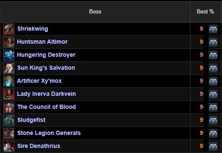The height and width of the screenshot is (153, 222).
Task: Click the Hungering Destroyer portrait icon
Action: (9, 55)
